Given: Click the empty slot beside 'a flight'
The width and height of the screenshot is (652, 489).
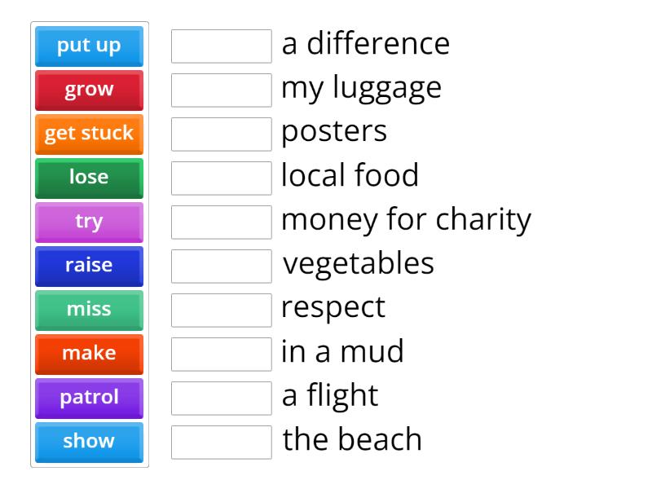Looking at the screenshot, I should coord(221,399).
